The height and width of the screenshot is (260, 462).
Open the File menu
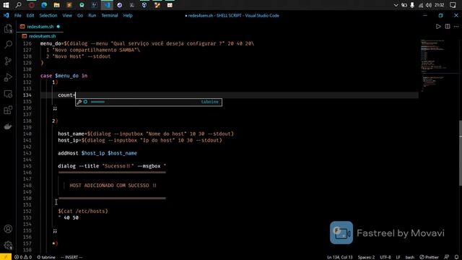coord(17,16)
